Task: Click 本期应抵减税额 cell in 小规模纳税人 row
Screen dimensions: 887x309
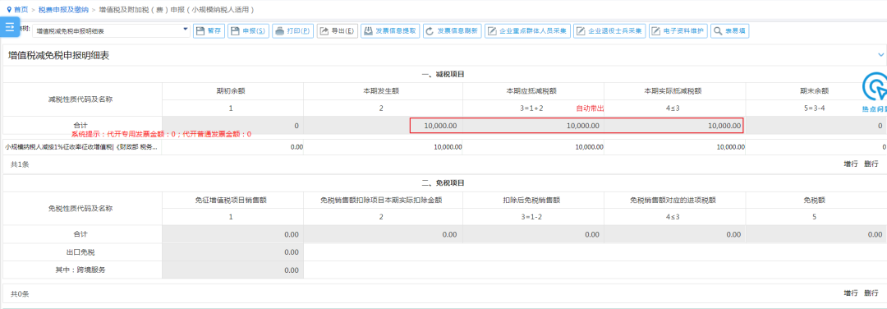Action: [534, 147]
